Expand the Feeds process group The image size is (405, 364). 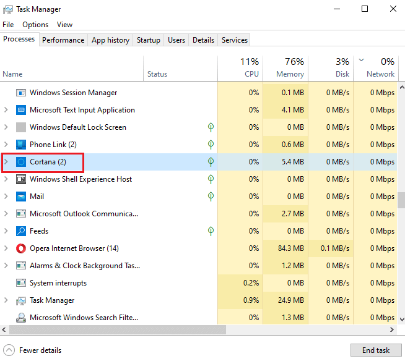pos(6,231)
